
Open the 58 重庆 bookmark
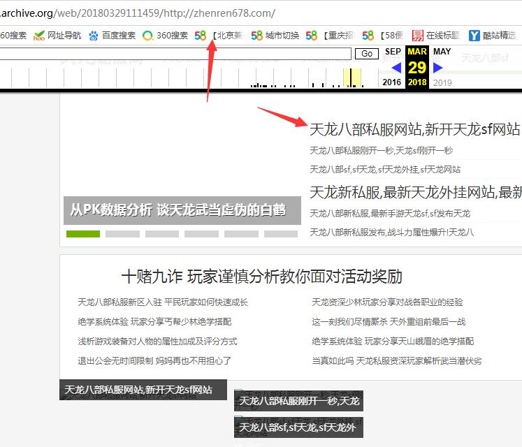(330, 35)
